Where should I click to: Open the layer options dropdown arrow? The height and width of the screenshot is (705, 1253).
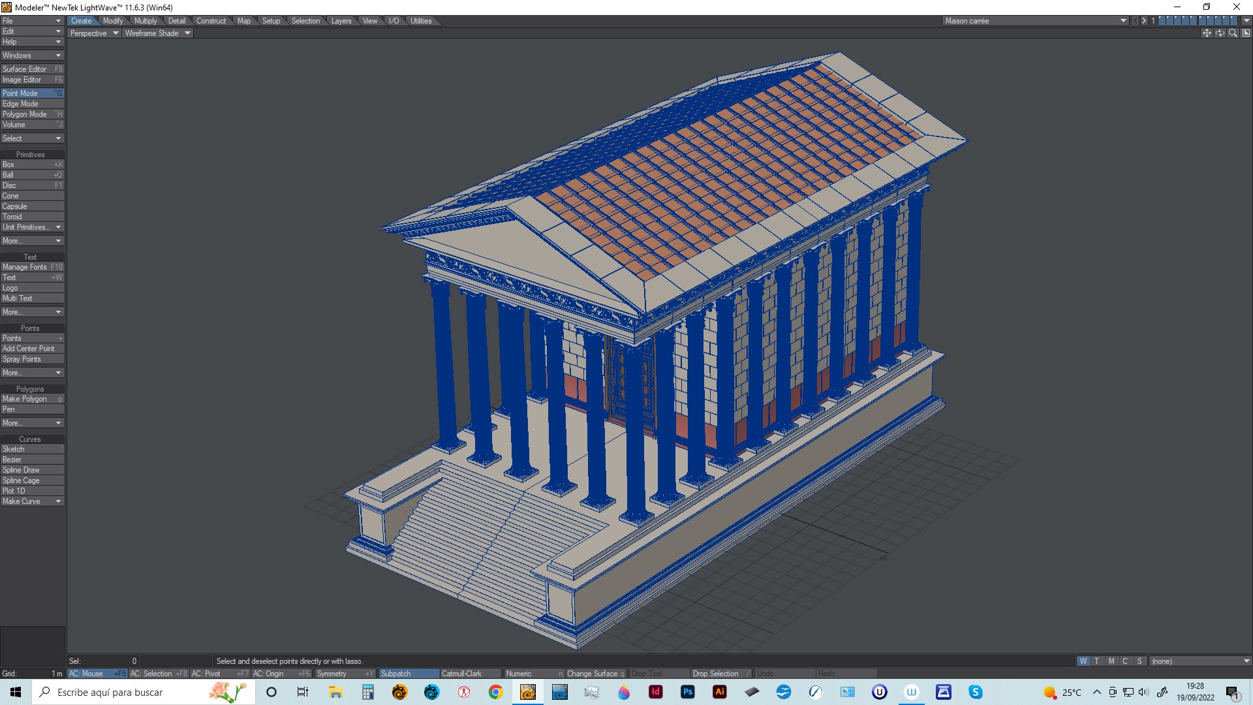pyautogui.click(x=1246, y=21)
